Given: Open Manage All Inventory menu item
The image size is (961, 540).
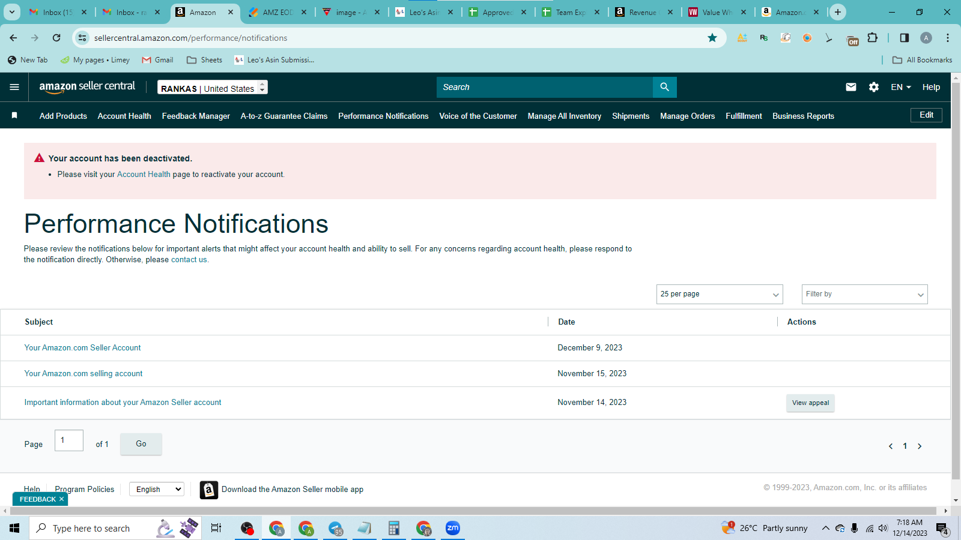Looking at the screenshot, I should [565, 116].
